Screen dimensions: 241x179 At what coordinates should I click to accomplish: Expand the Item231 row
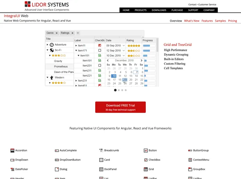click(76, 80)
